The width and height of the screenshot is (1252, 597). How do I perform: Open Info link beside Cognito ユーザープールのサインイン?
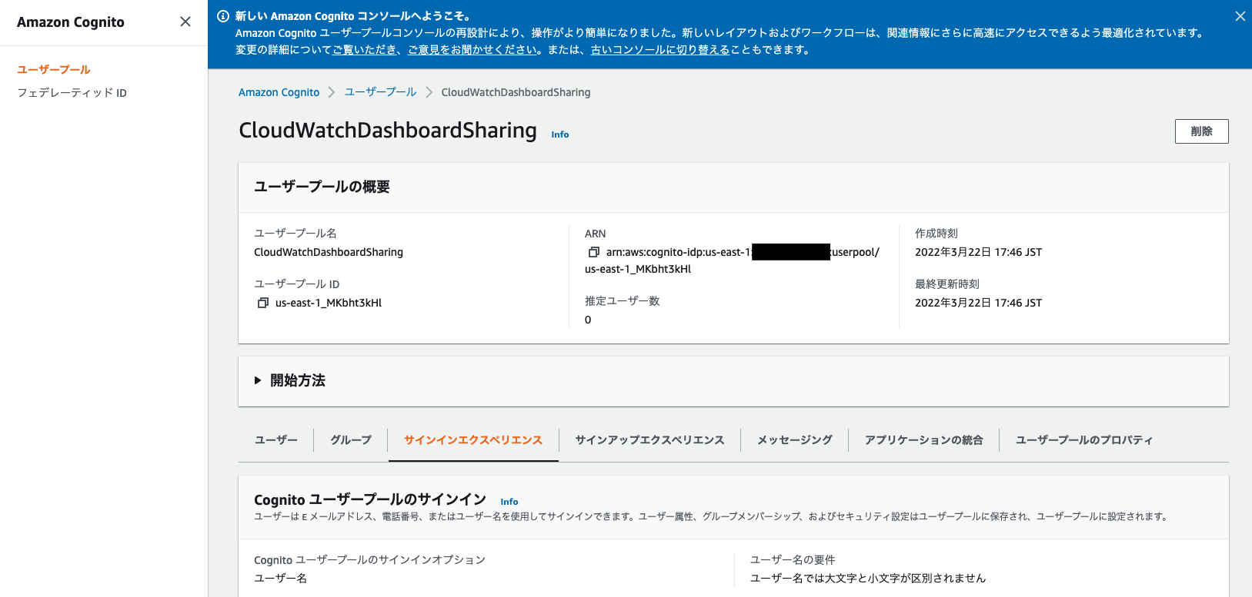509,502
